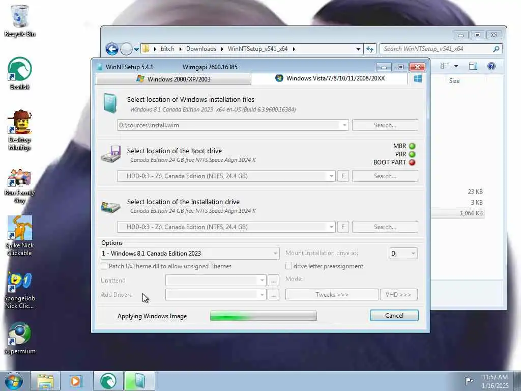521x391 pixels.
Task: Switch to Windows 2000/XP/2003 tab
Action: click(x=173, y=79)
